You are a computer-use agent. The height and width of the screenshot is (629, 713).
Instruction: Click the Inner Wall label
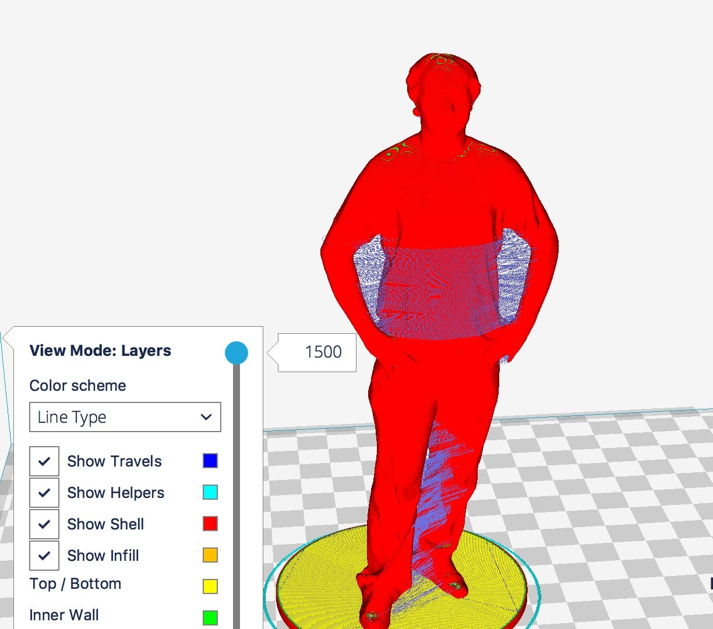point(64,615)
